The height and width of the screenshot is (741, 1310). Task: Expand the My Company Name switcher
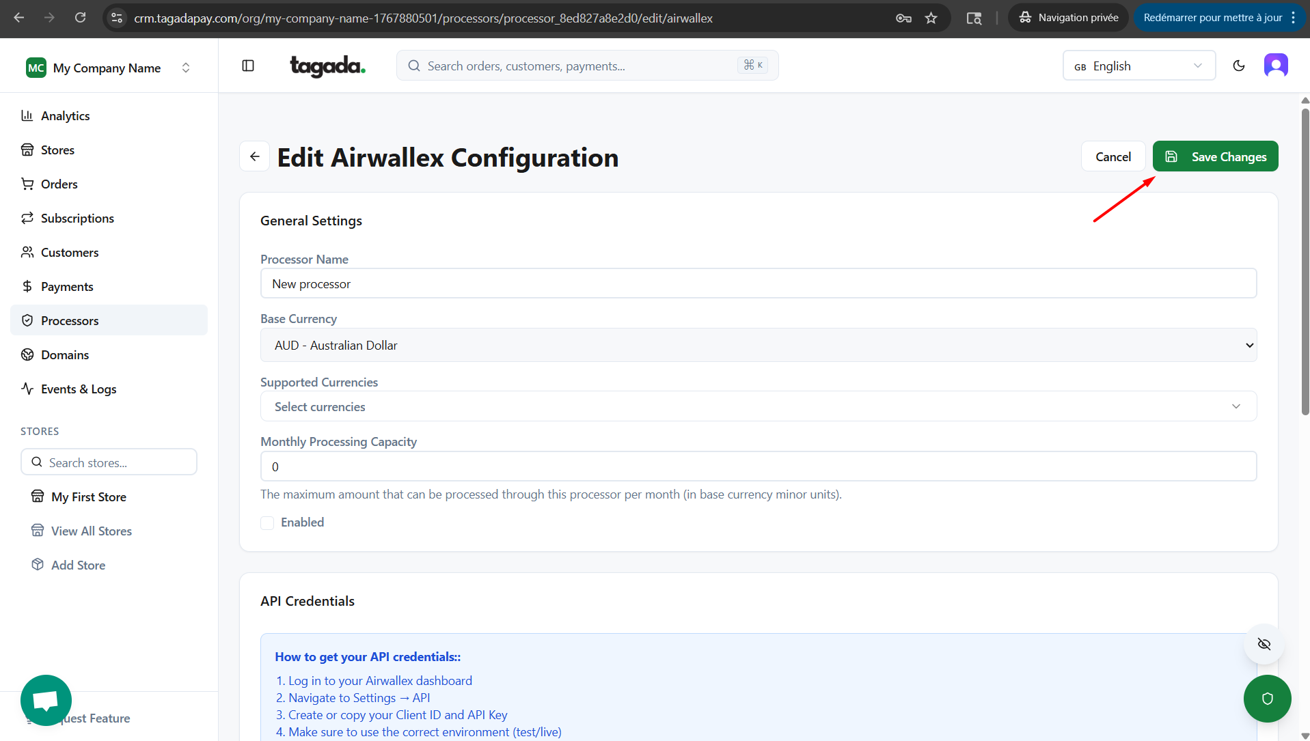coord(108,68)
